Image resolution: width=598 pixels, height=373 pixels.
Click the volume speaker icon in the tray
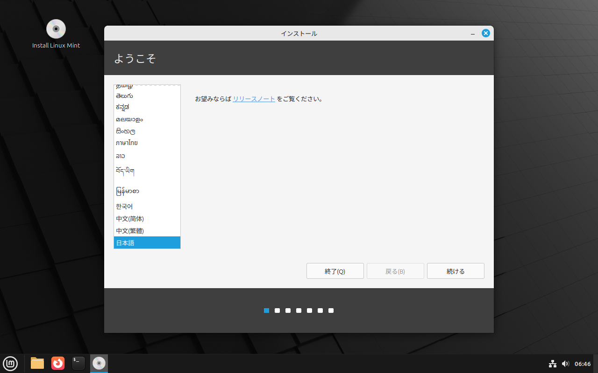coord(566,363)
